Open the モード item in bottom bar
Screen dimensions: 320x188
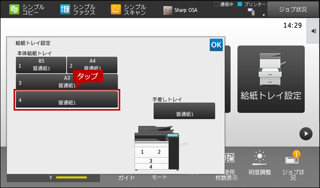pyautogui.click(x=159, y=177)
